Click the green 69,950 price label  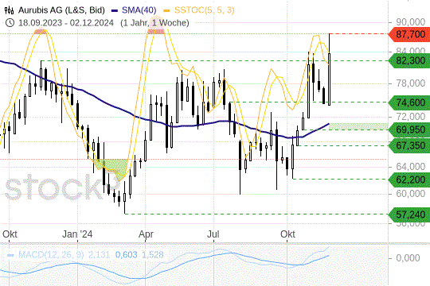408,129
